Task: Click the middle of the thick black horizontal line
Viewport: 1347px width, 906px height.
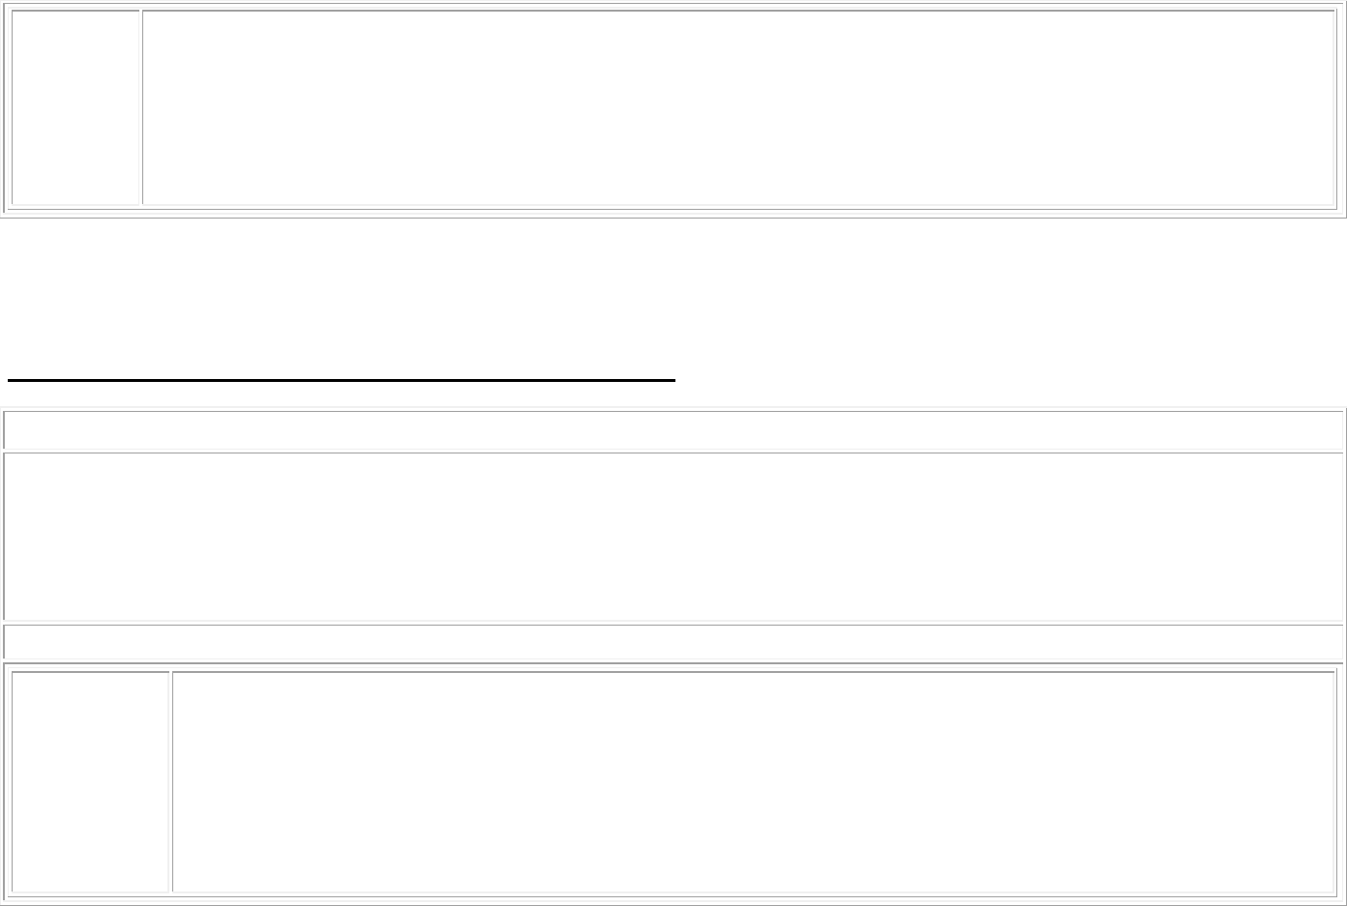Action: pos(341,380)
